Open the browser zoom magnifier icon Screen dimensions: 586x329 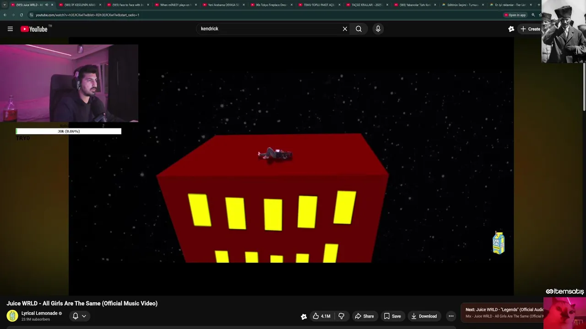pyautogui.click(x=533, y=15)
